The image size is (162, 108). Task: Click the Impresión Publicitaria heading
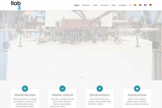click(x=25, y=95)
